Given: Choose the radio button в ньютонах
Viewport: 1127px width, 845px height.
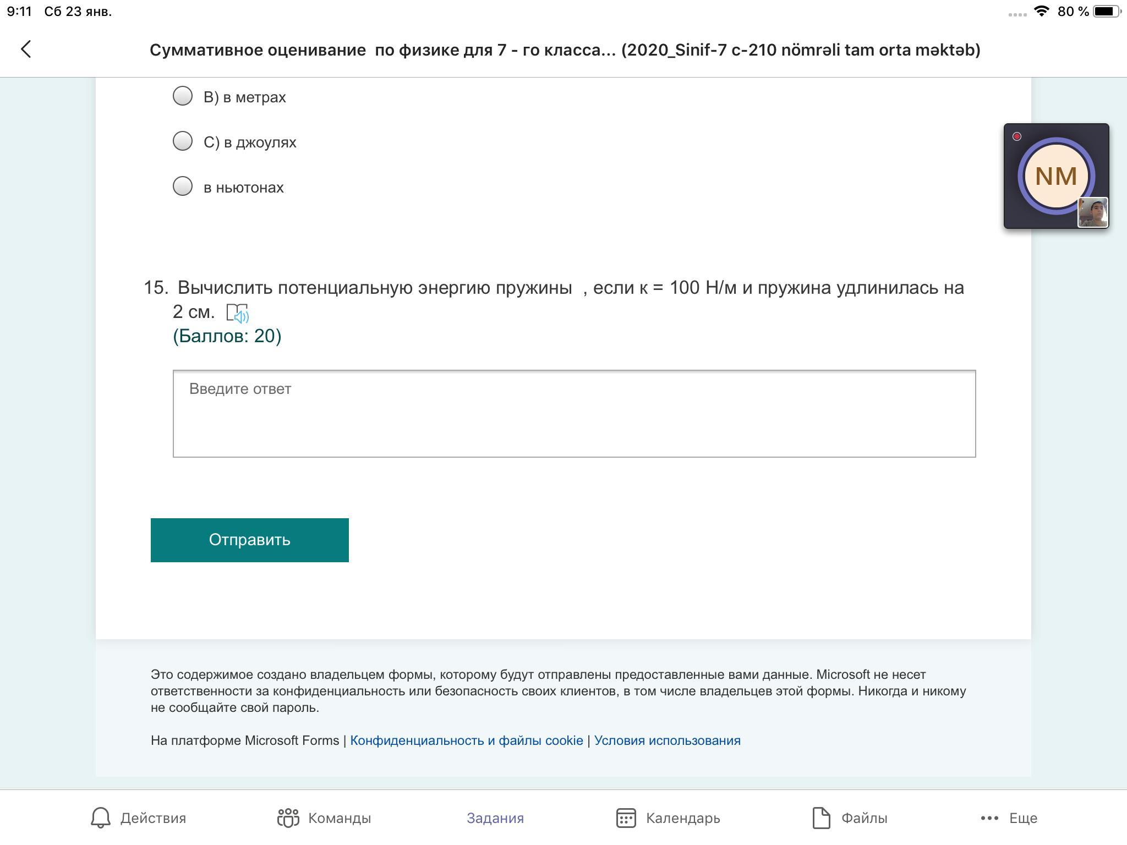Looking at the screenshot, I should click(x=183, y=186).
